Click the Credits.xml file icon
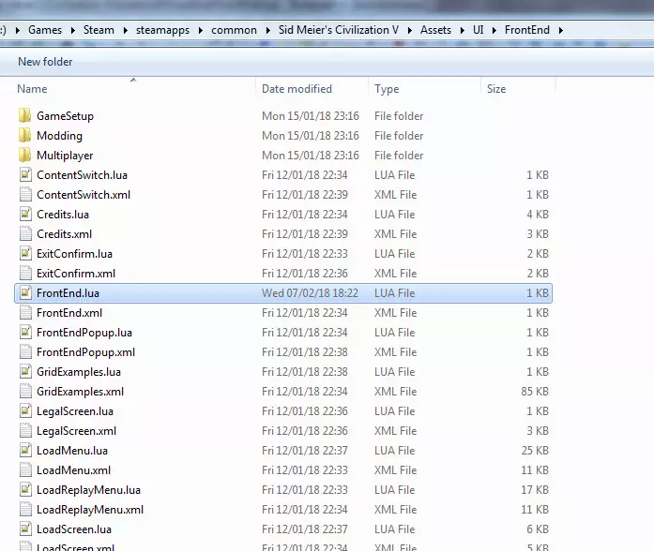654x551 pixels. [25, 233]
